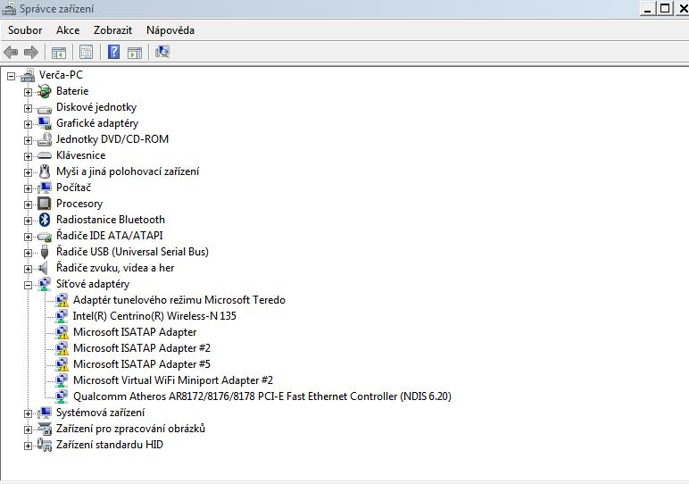Select the Procesory chip icon
Viewport: 689px width, 484px height.
click(45, 204)
